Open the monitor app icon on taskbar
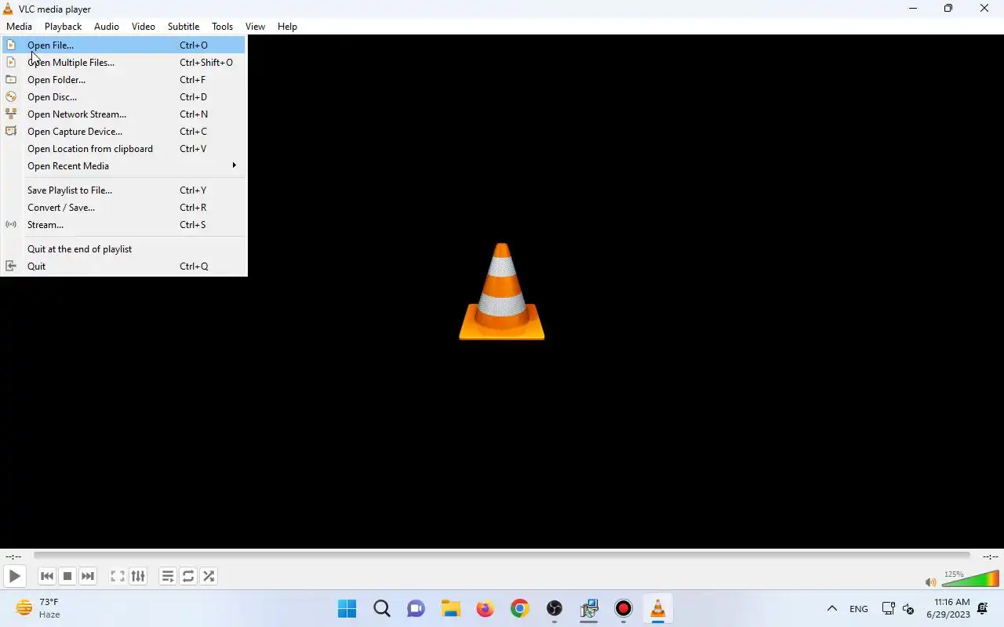1004x627 pixels. tap(589, 609)
